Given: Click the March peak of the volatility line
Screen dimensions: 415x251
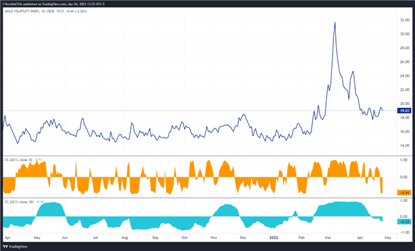Looking at the screenshot, I should pos(335,23).
